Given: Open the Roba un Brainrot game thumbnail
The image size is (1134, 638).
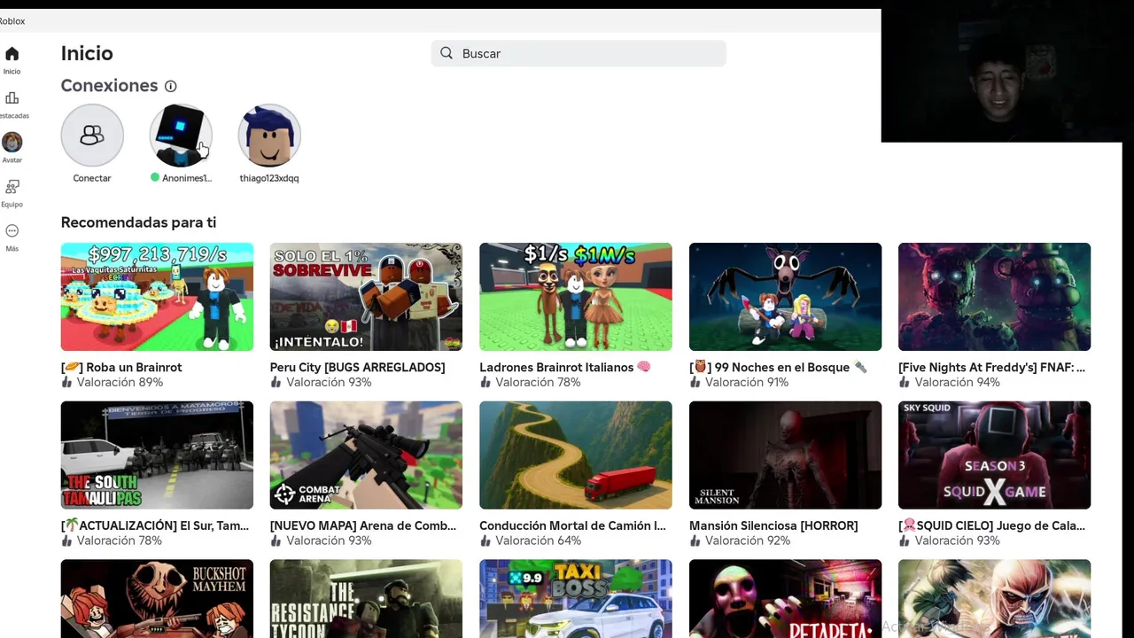Looking at the screenshot, I should pyautogui.click(x=157, y=297).
